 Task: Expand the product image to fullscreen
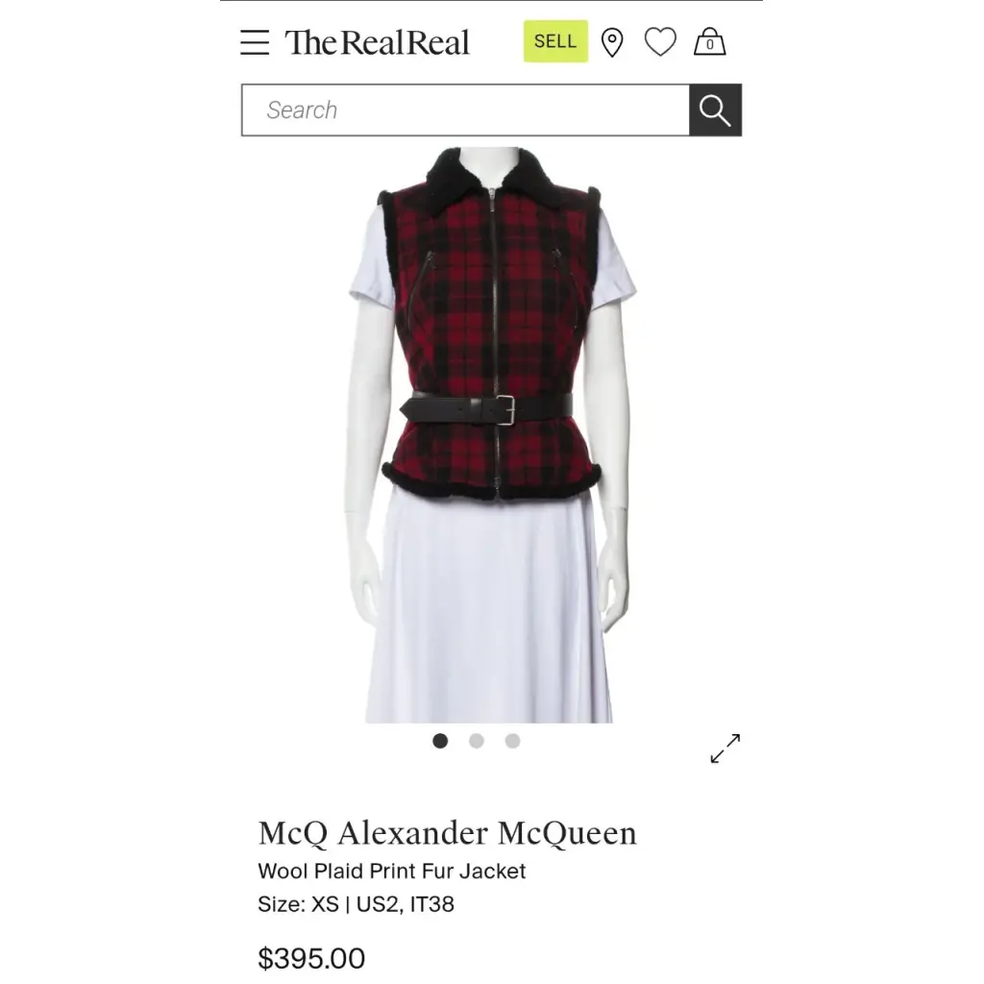point(725,748)
